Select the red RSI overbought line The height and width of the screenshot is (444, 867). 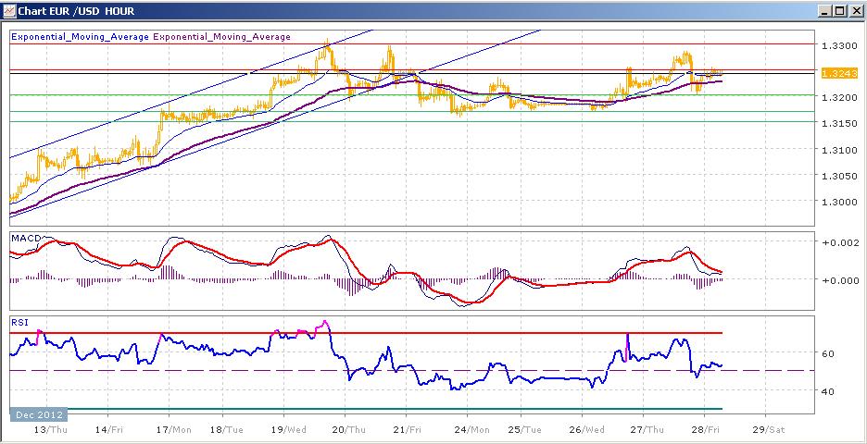coord(367,333)
